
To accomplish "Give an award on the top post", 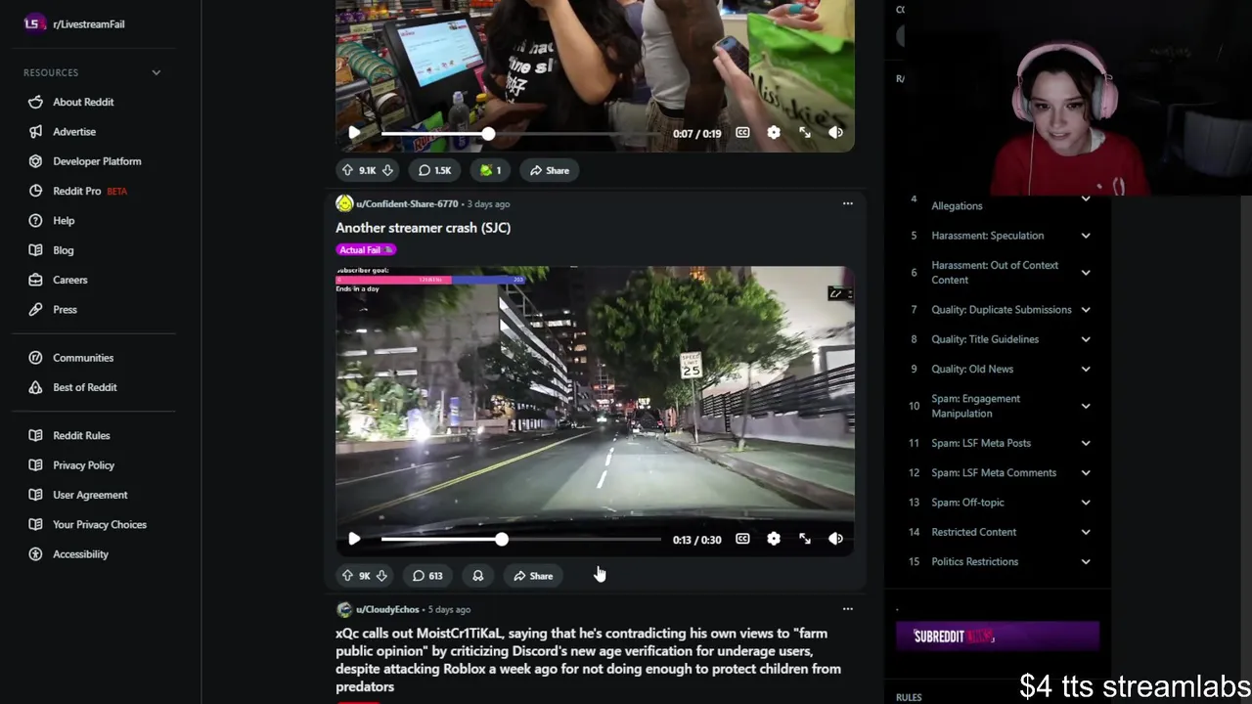I will point(491,170).
